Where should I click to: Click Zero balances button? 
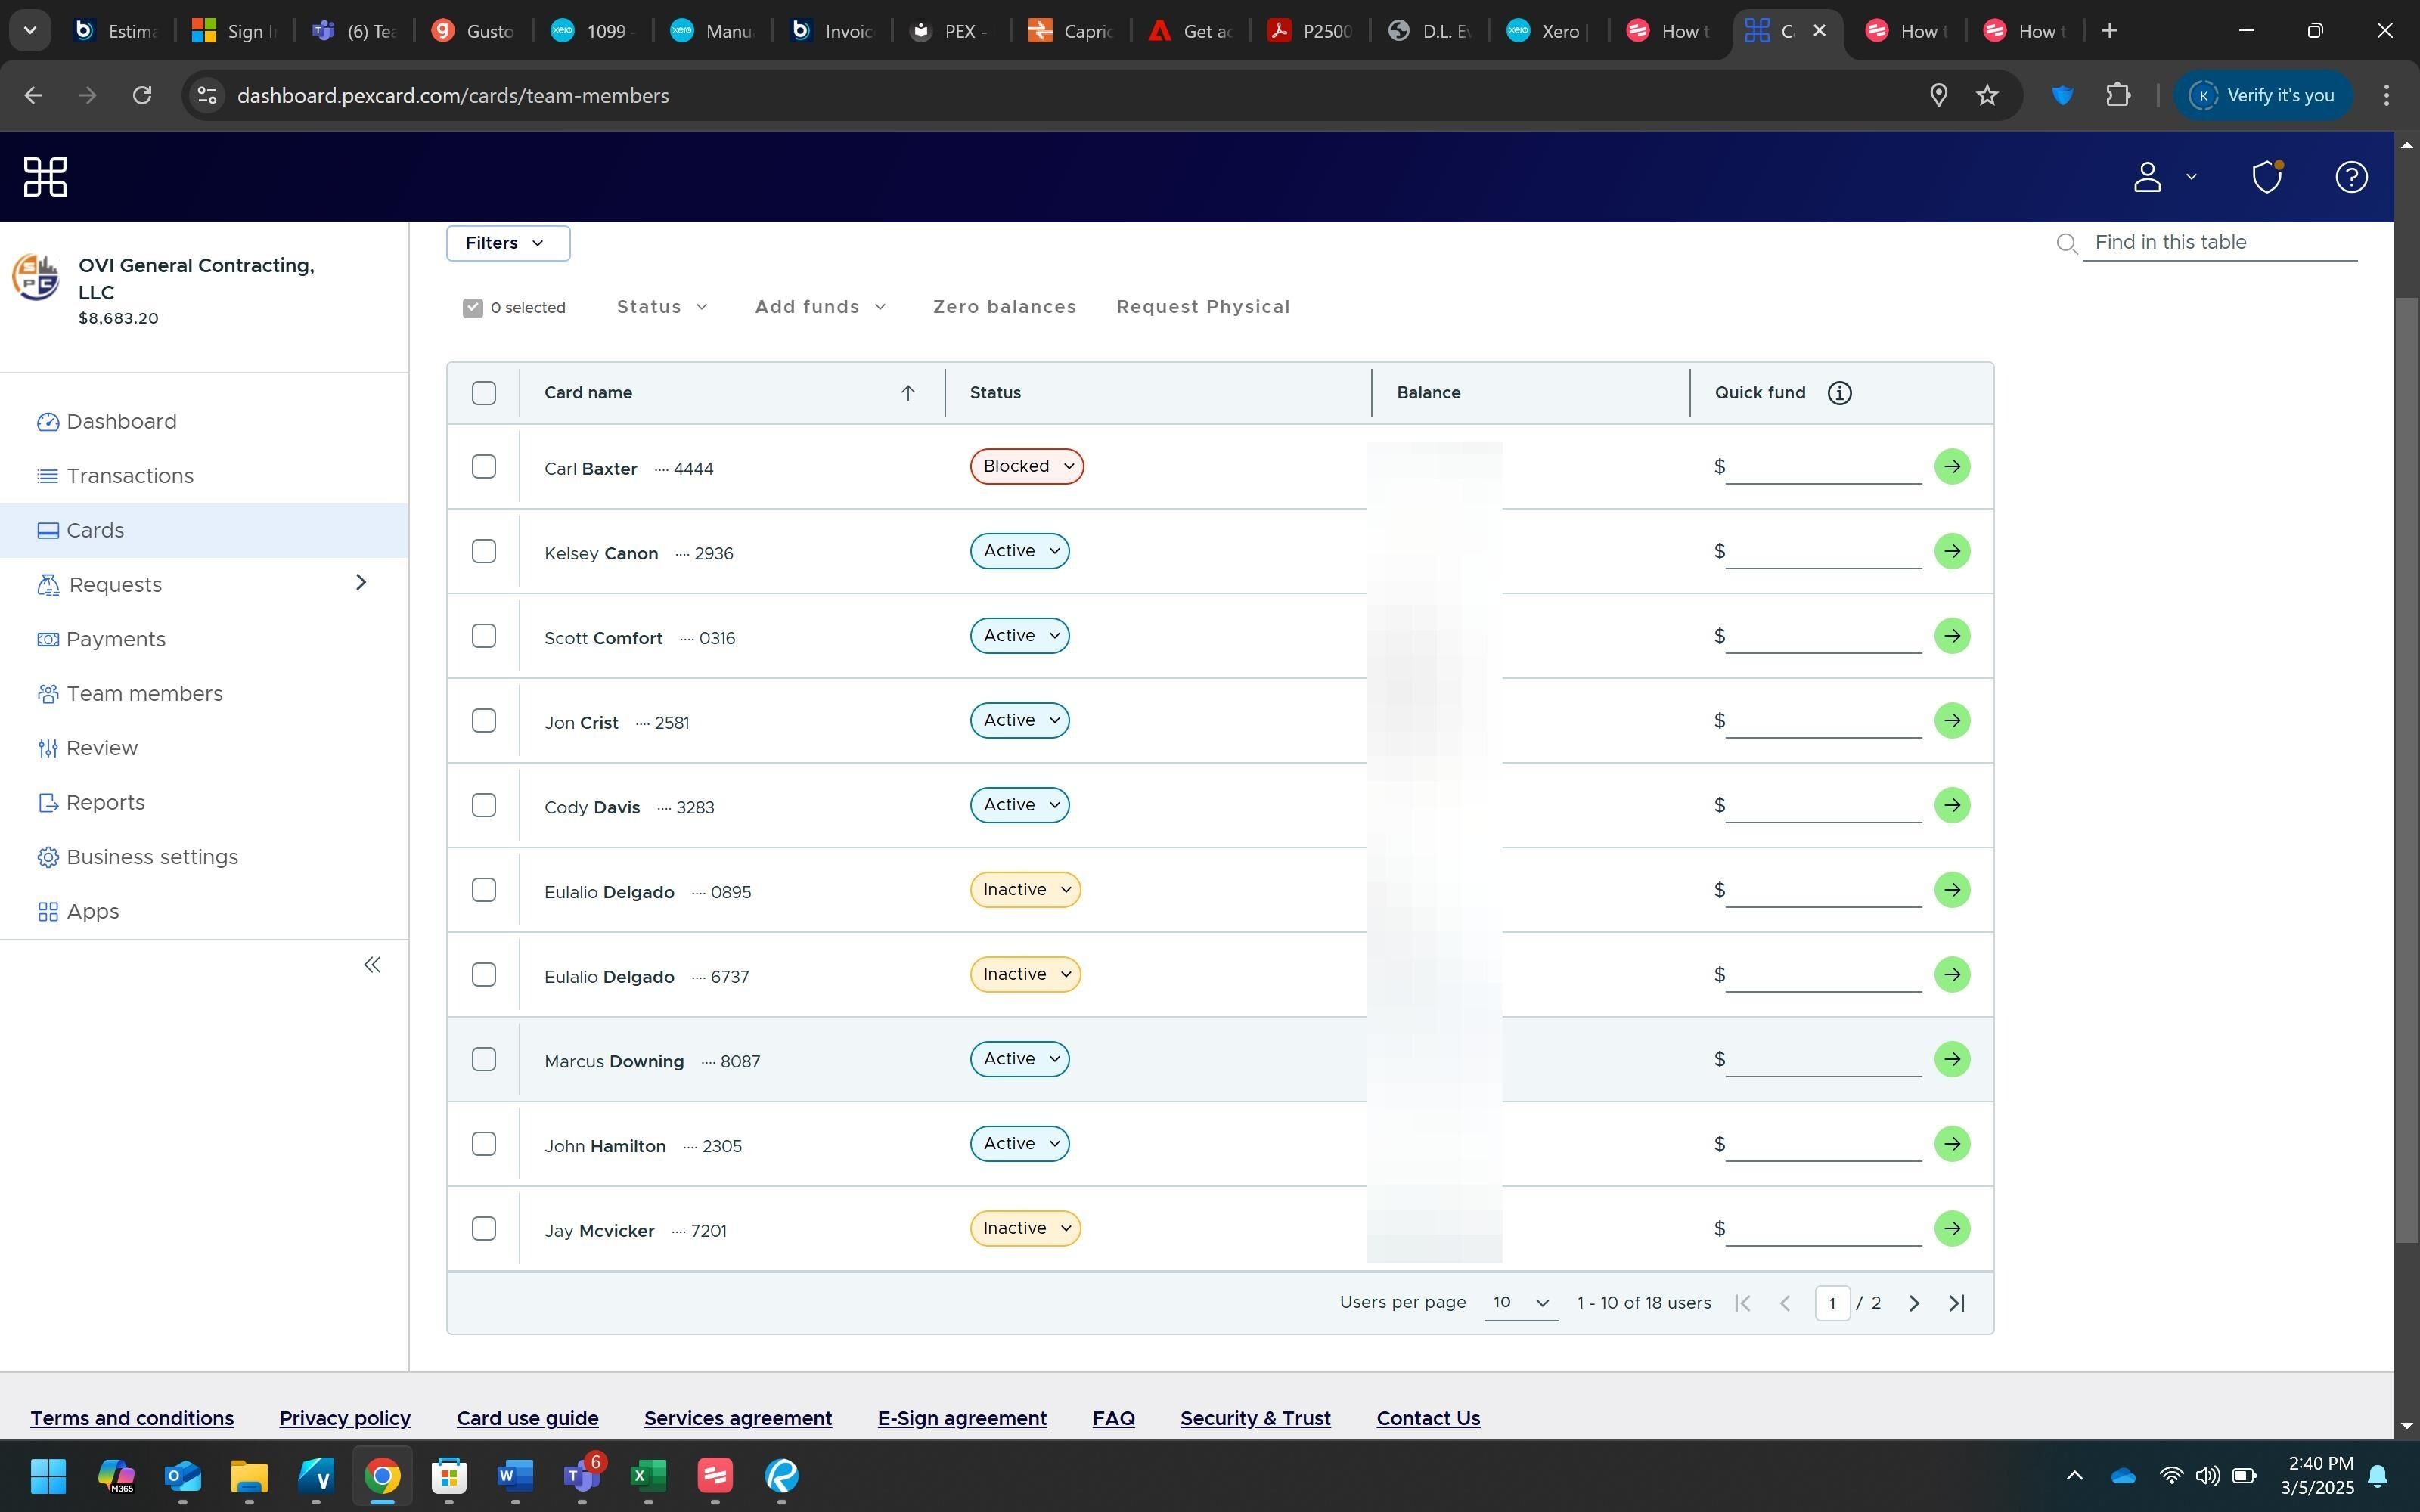pos(1004,307)
